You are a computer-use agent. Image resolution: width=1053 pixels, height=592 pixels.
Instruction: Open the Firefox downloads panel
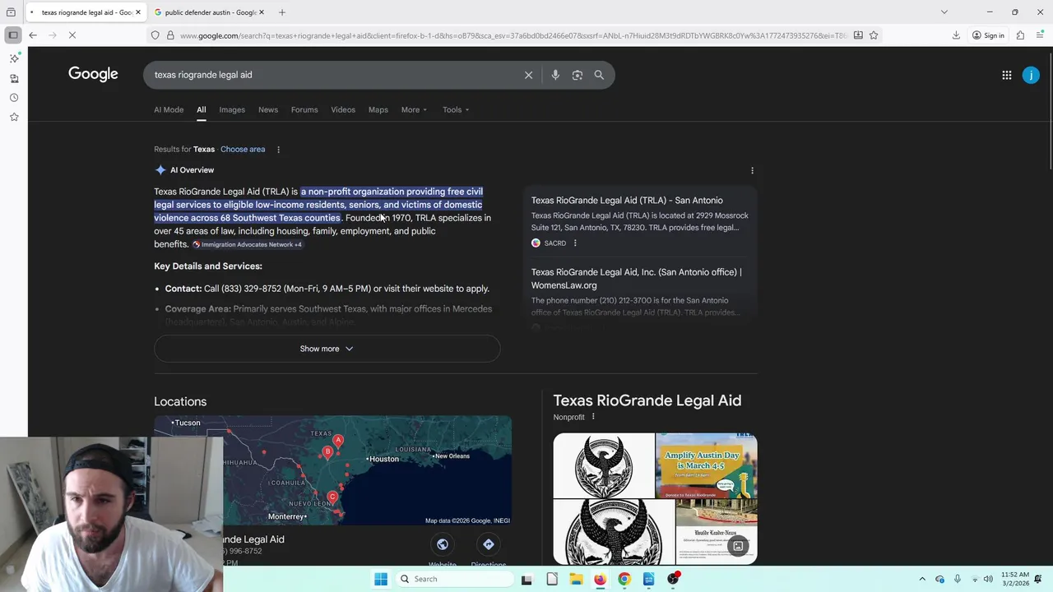click(956, 35)
